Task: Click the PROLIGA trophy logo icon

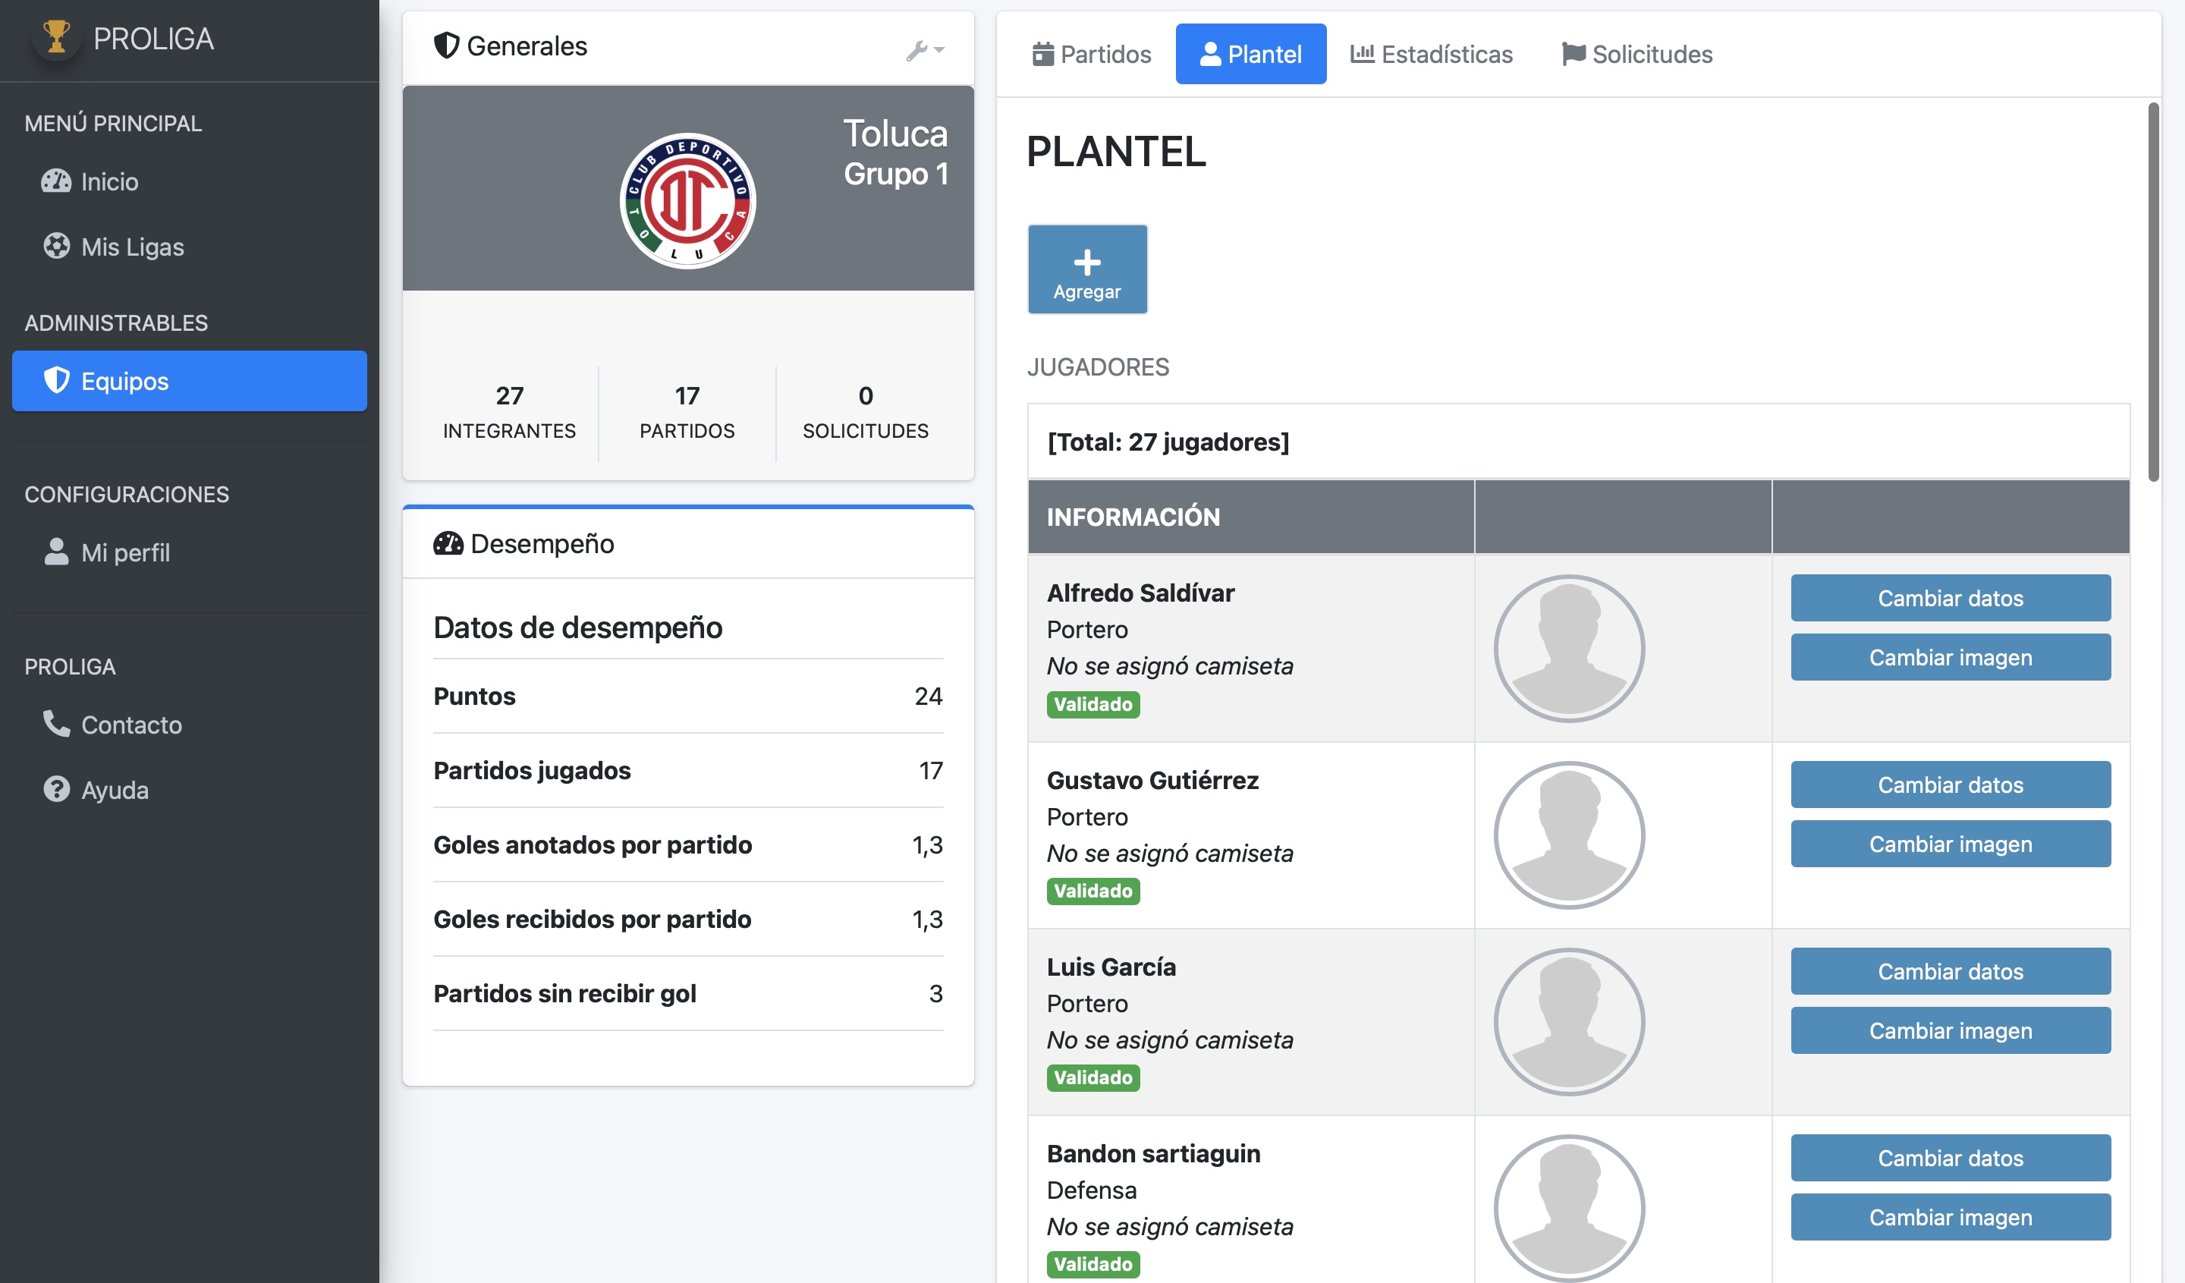Action: [x=56, y=37]
